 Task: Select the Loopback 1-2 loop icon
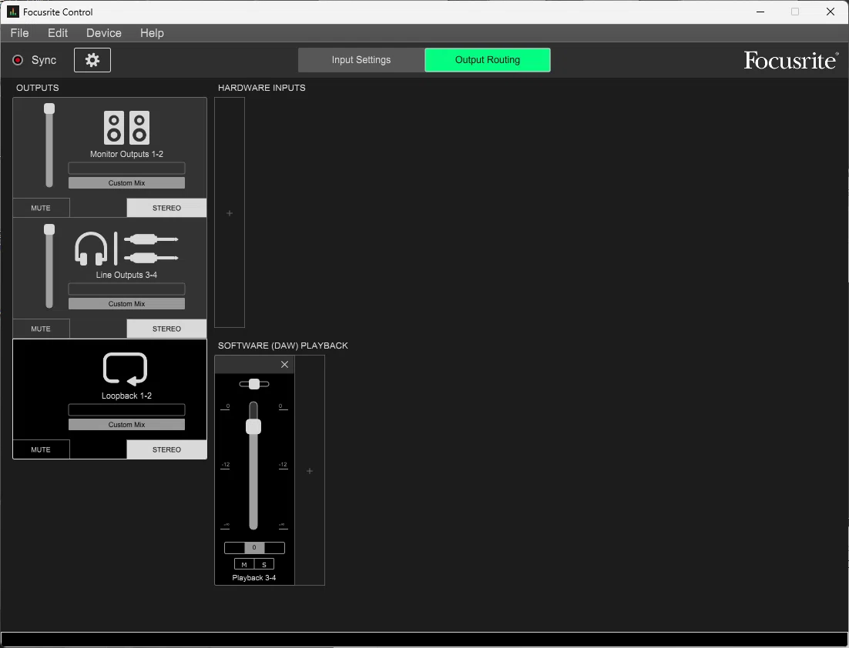pyautogui.click(x=125, y=369)
